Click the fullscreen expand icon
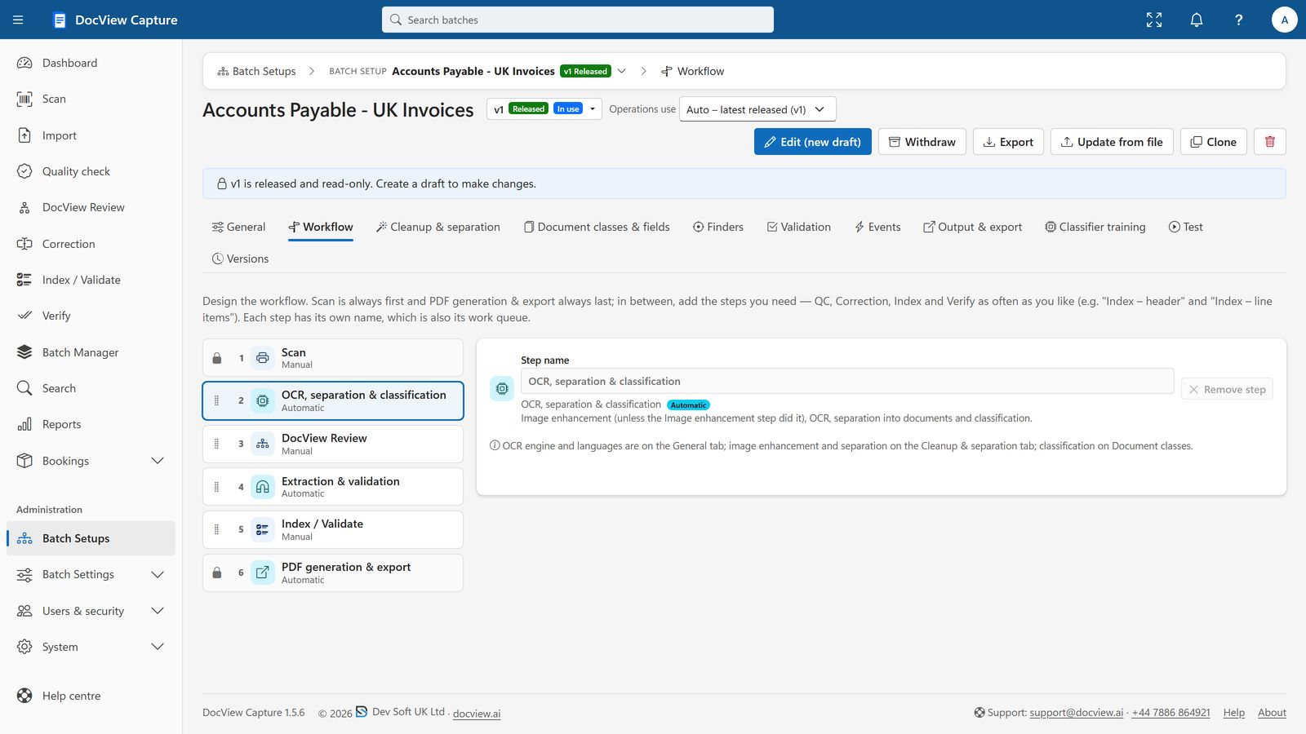 [x=1154, y=20]
